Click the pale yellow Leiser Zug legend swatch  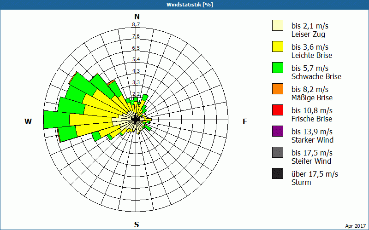pyautogui.click(x=278, y=25)
